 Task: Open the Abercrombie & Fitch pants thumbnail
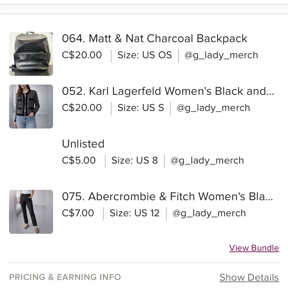[31, 212]
